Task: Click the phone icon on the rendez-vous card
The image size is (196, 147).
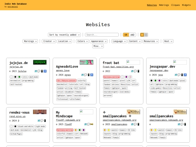Action: pyautogui.click(x=45, y=121)
